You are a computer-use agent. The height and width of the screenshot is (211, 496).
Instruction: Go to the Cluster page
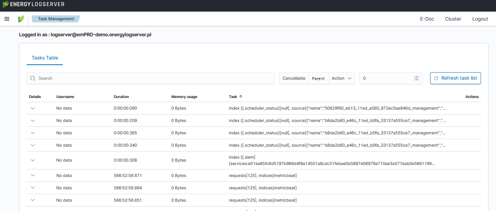coord(453,19)
